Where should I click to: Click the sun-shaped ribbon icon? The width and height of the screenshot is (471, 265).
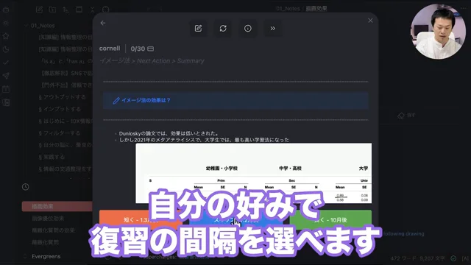pos(6,23)
